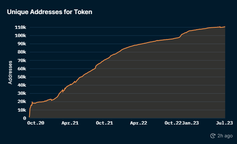
Task: Select the 80k y-axis label
Action: [22, 52]
